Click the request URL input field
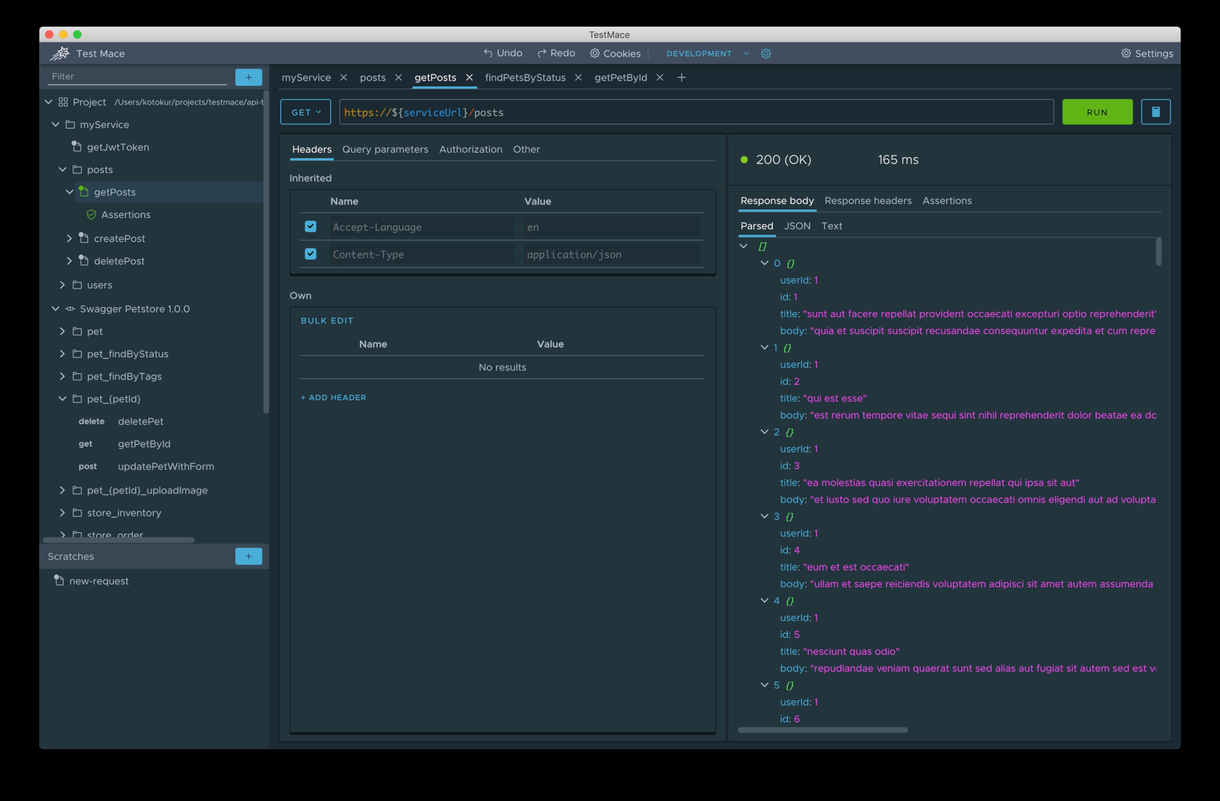Image resolution: width=1220 pixels, height=801 pixels. coord(717,112)
